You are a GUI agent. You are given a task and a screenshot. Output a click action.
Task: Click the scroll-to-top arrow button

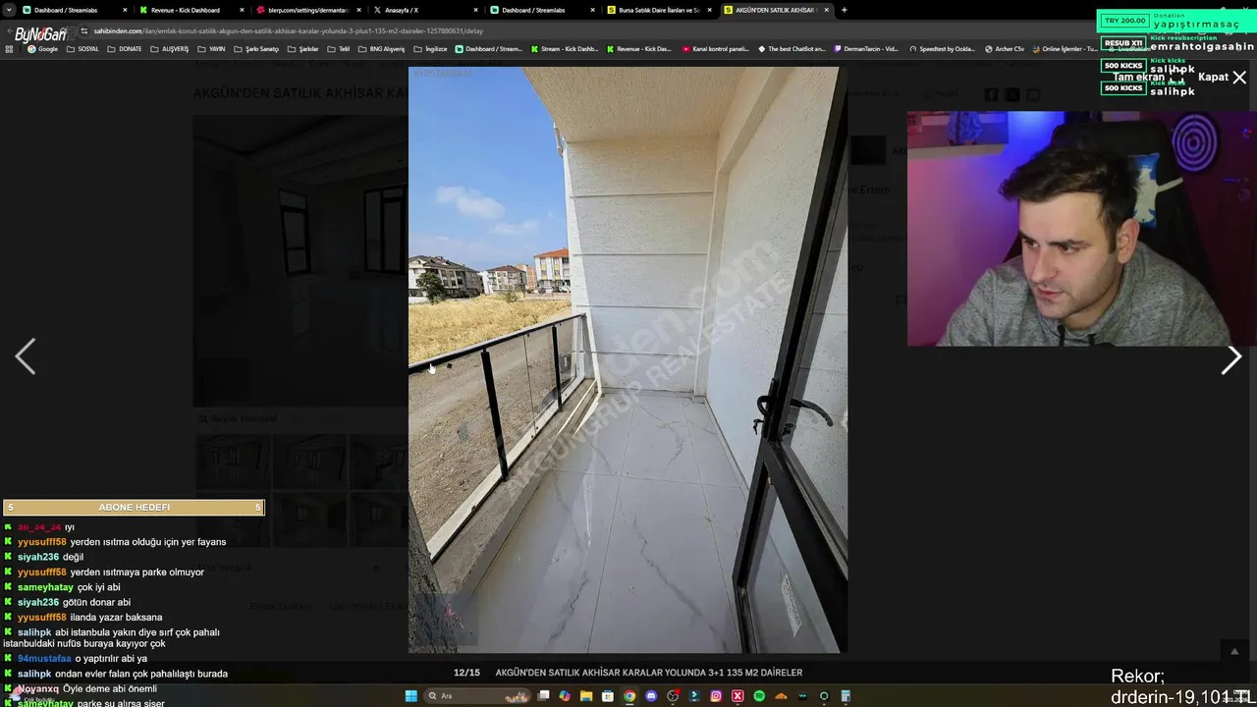[x=1234, y=651]
